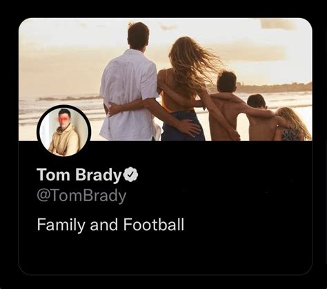The image size is (327, 289).
Task: Click the Tom Brady display name
Action: point(79,175)
